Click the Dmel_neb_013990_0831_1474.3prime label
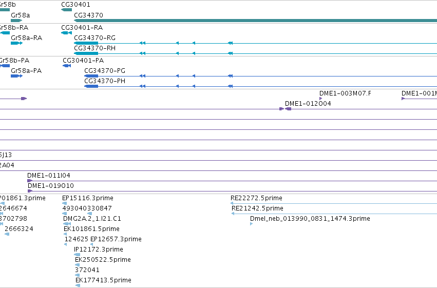The height and width of the screenshot is (288, 437). coord(310,218)
